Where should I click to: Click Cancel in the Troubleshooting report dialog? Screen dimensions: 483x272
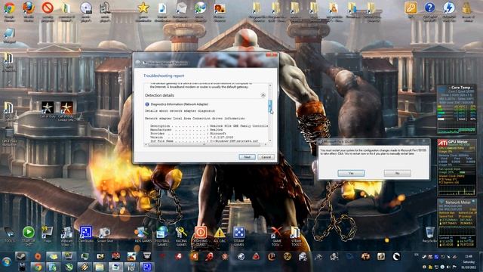[x=266, y=157]
